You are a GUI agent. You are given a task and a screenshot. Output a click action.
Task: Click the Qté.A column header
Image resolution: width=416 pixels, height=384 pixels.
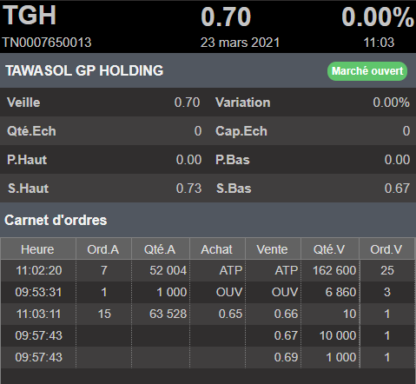coord(161,249)
